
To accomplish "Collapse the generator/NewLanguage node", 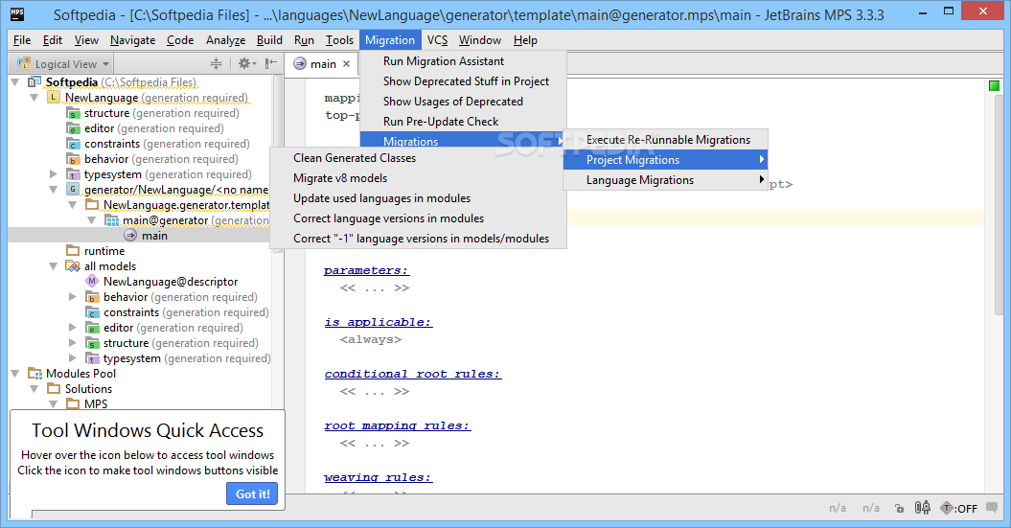I will [54, 190].
